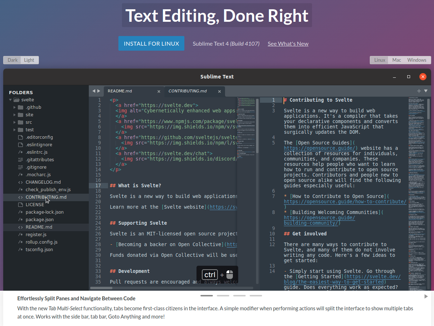Select the Windows platform toggle
434x326 pixels.
pos(417,60)
